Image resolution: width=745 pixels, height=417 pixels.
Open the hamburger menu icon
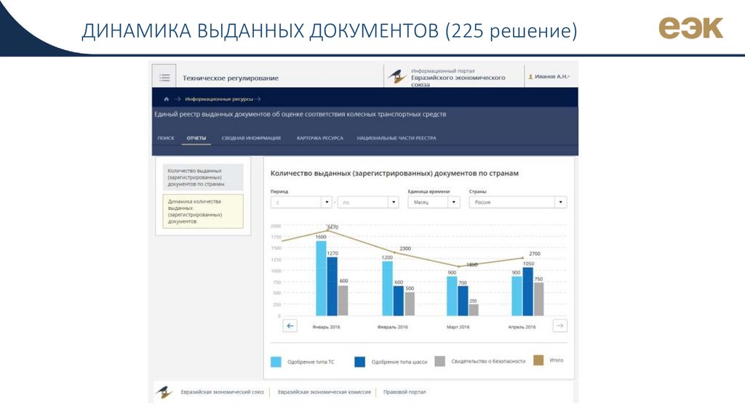[x=164, y=77]
